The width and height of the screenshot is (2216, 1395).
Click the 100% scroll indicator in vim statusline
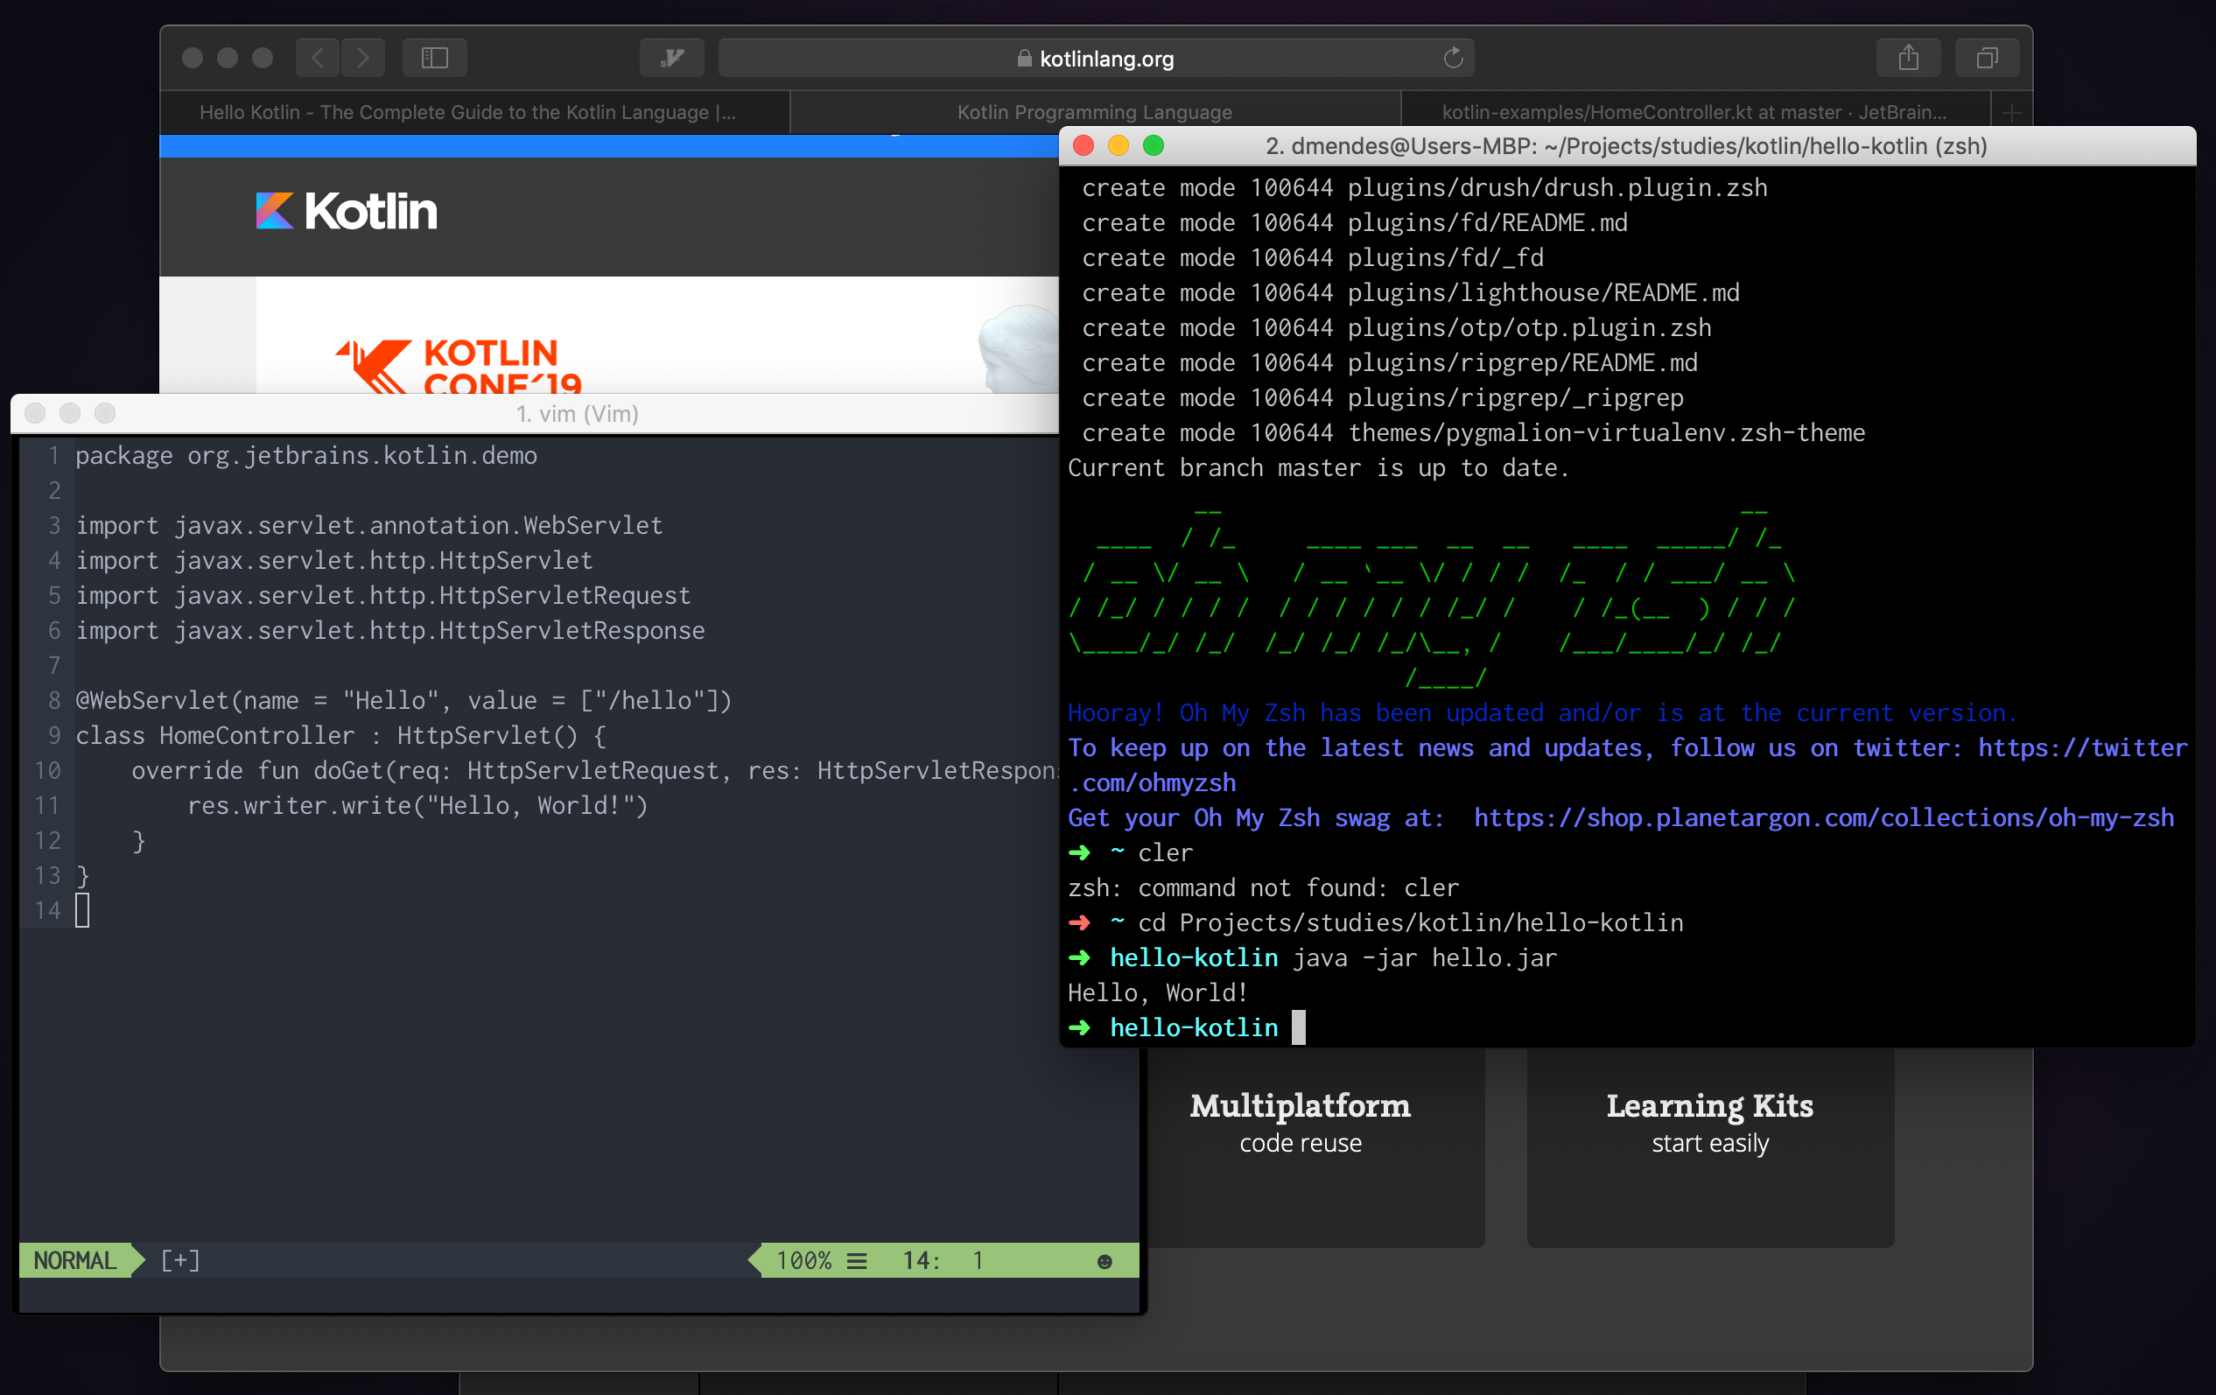pos(804,1260)
